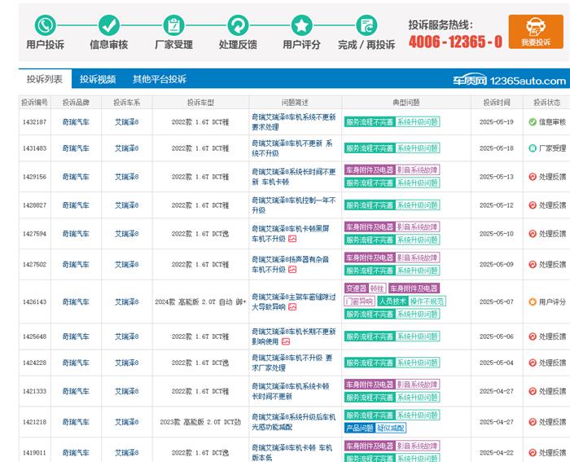Image resolution: width=570 pixels, height=462 pixels.
Task: Click complaint number 1432187
Action: click(x=34, y=122)
